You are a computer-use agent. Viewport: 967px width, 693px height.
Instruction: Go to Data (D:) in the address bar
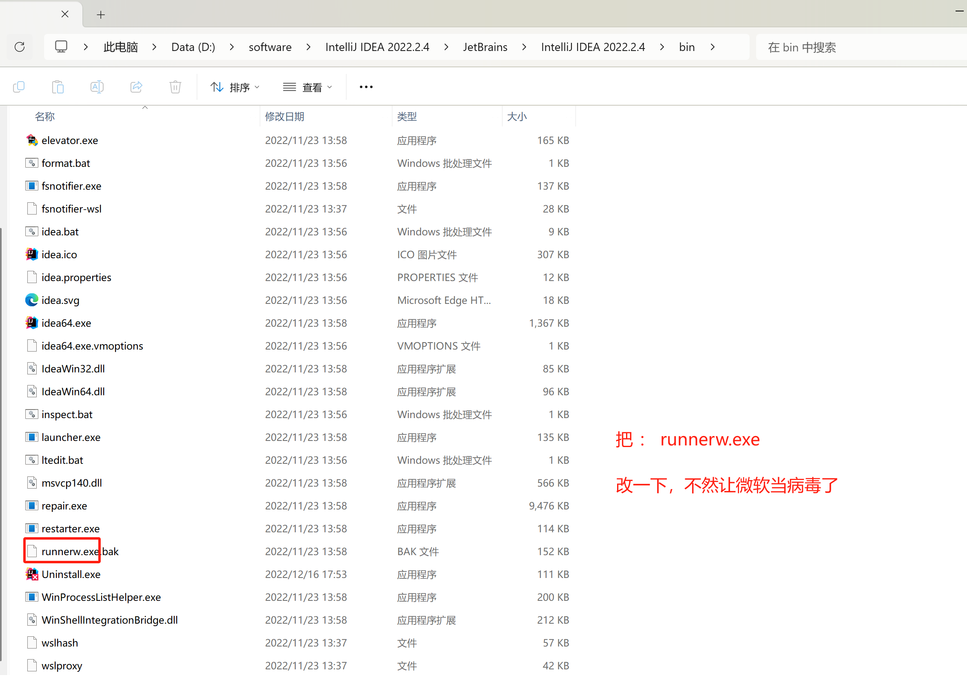tap(193, 47)
